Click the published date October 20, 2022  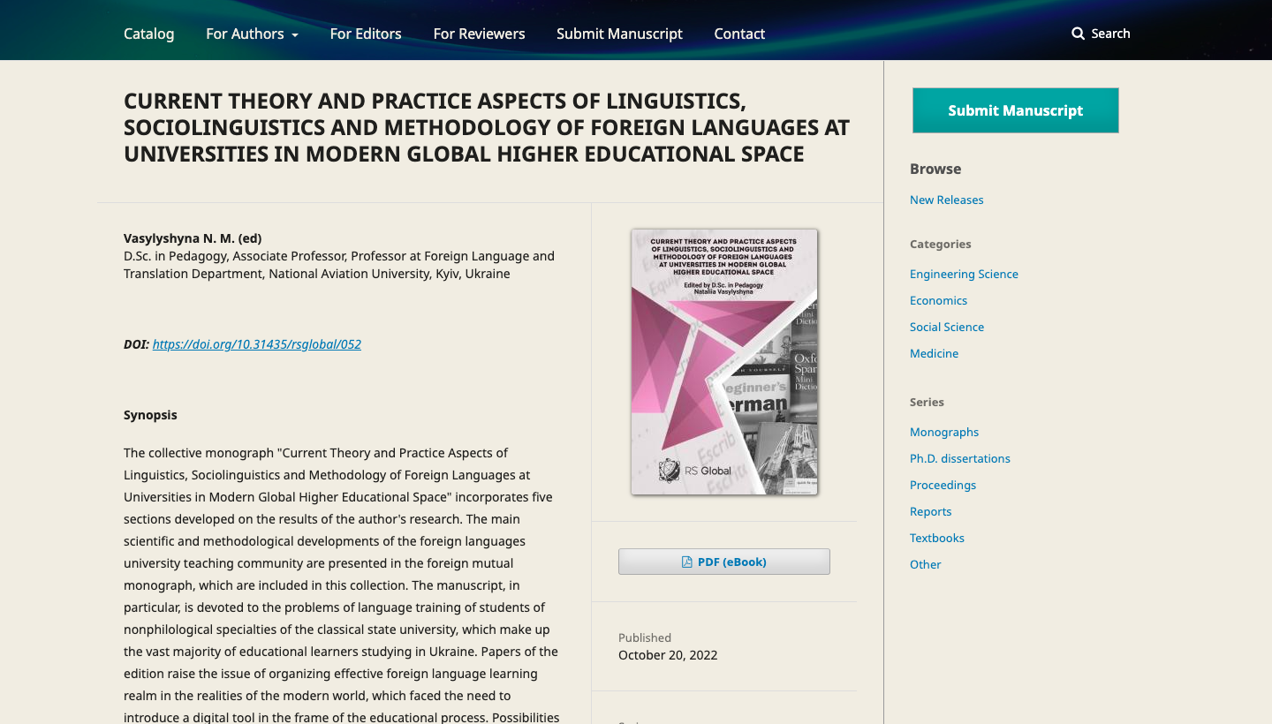point(668,655)
